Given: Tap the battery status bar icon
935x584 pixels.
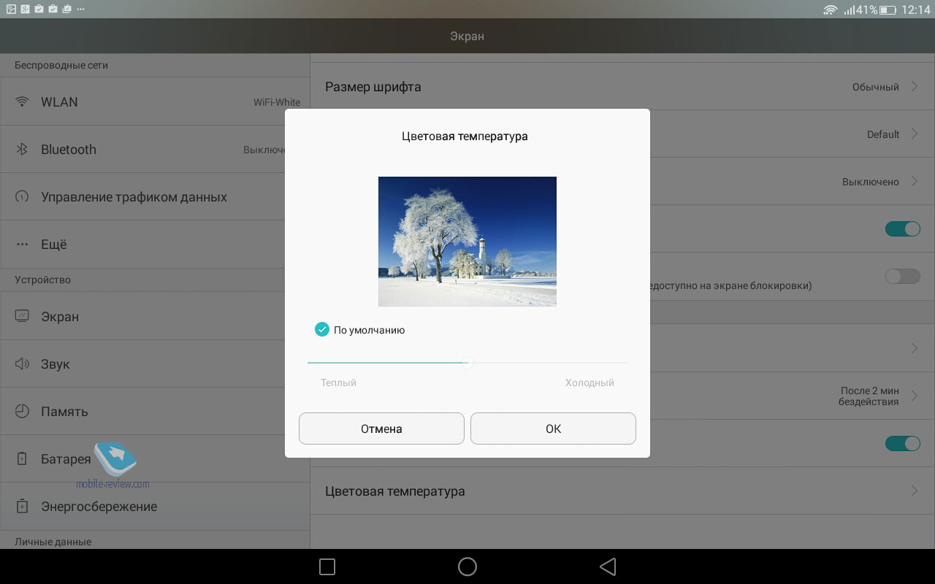Looking at the screenshot, I should click(x=888, y=10).
